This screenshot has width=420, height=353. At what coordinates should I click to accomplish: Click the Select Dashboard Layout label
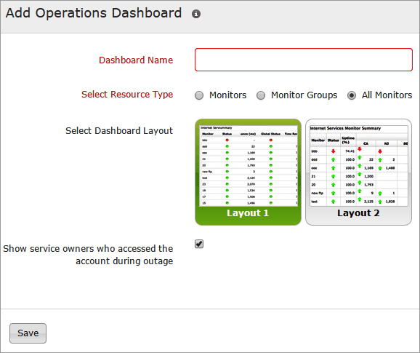tap(119, 130)
